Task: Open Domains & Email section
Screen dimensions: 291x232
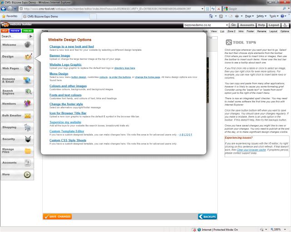Action: tap(17, 81)
